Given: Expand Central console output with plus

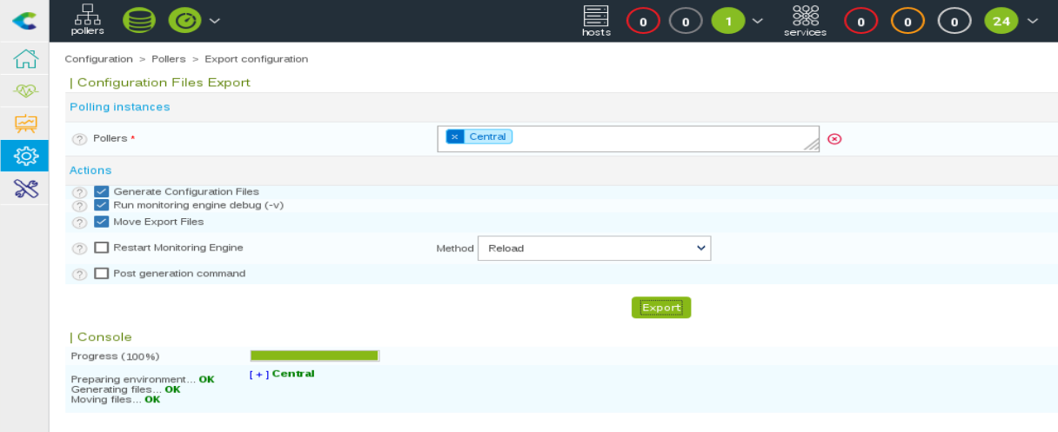Looking at the screenshot, I should coord(258,375).
